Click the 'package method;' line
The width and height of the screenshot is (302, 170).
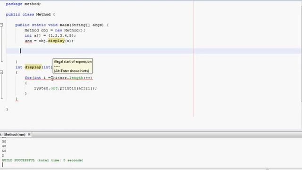[23, 4]
